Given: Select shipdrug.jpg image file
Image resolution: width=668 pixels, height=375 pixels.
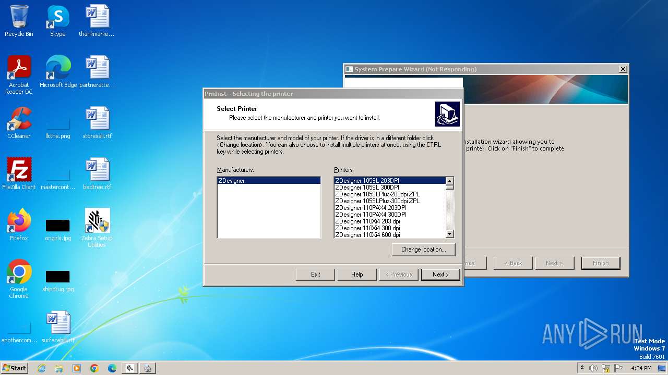Looking at the screenshot, I should 58,281.
